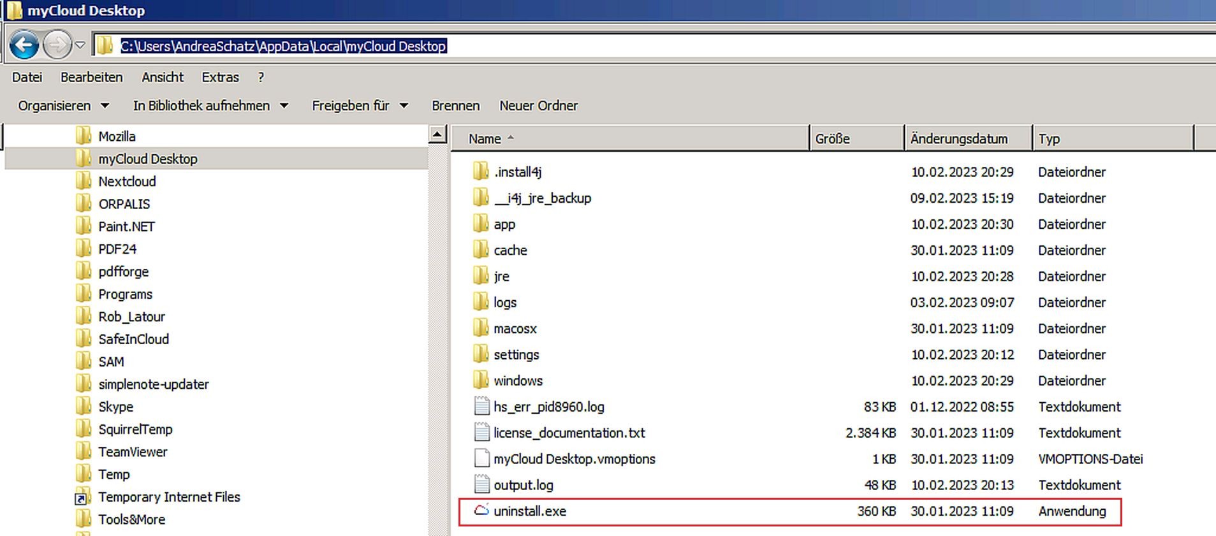Select the 09.02.2023 15:19 date cell
Image resolution: width=1216 pixels, height=536 pixels.
962,198
